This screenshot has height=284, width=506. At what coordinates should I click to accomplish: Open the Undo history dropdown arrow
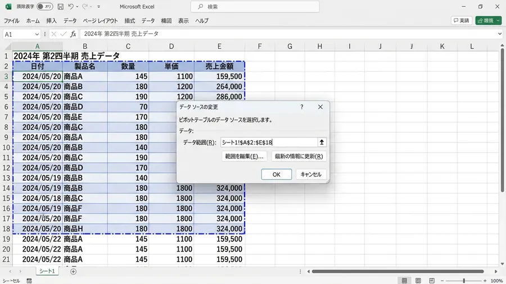pyautogui.click(x=77, y=7)
